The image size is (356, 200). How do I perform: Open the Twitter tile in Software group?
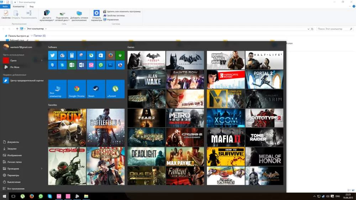[53, 55]
